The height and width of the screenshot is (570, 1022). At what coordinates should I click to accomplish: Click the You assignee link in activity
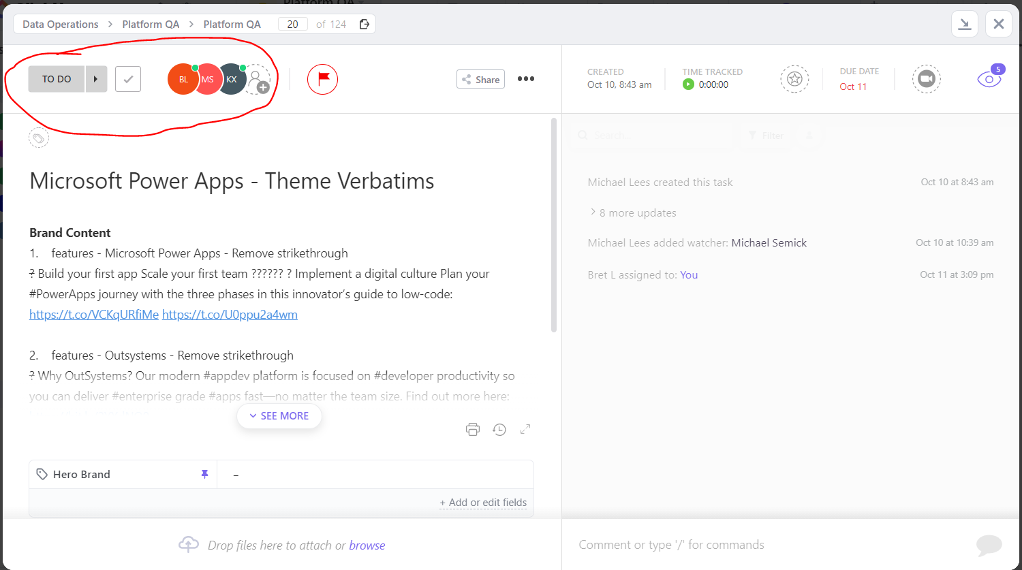point(689,275)
